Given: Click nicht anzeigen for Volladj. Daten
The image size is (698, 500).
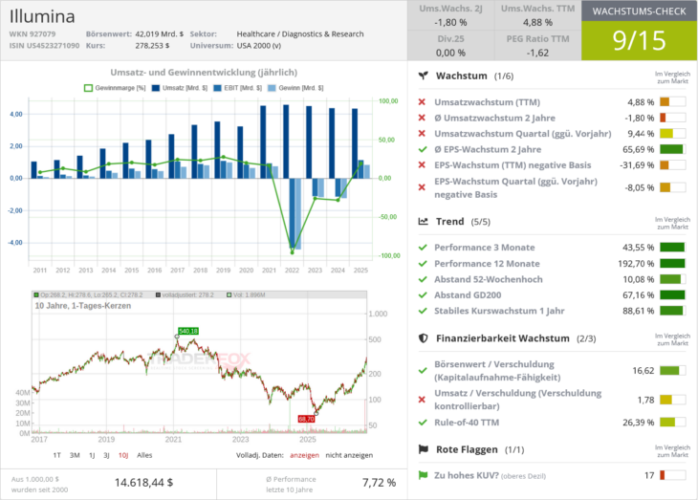Looking at the screenshot, I should pos(349,455).
